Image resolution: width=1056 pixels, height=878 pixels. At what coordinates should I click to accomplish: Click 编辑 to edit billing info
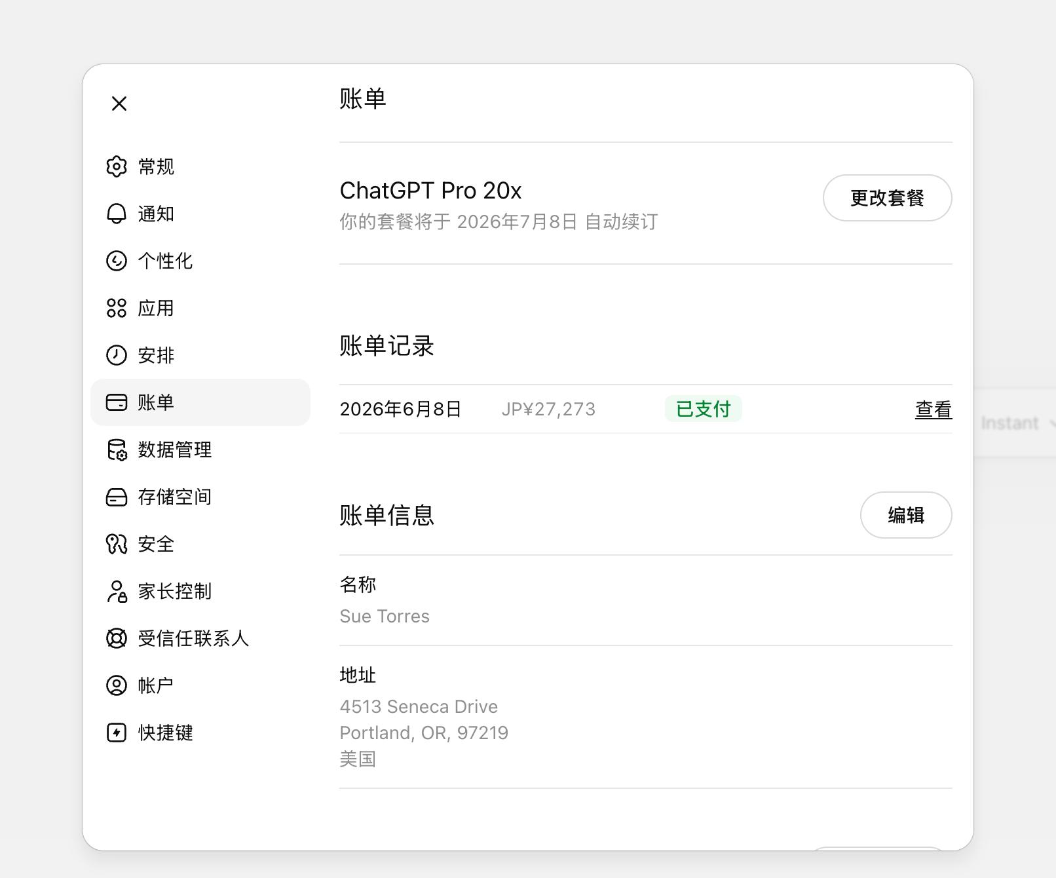(x=906, y=515)
